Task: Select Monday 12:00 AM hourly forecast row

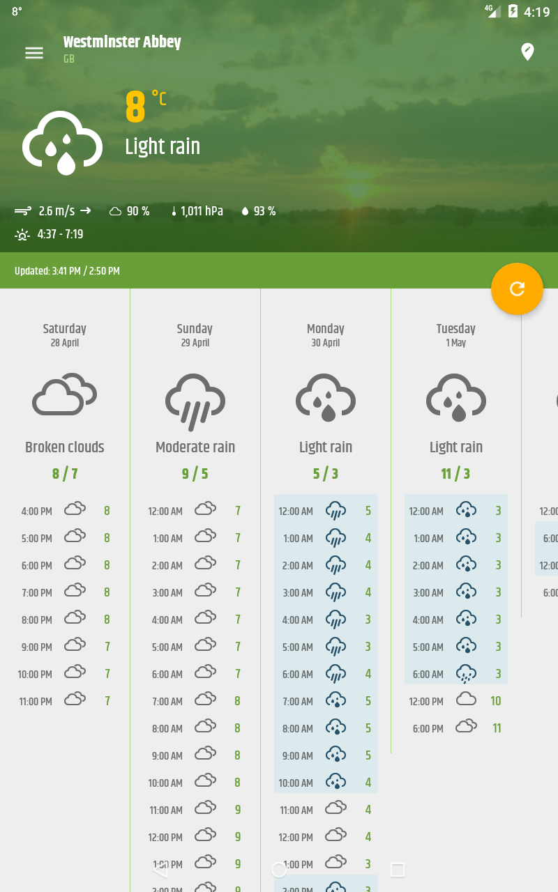Action: tap(325, 511)
